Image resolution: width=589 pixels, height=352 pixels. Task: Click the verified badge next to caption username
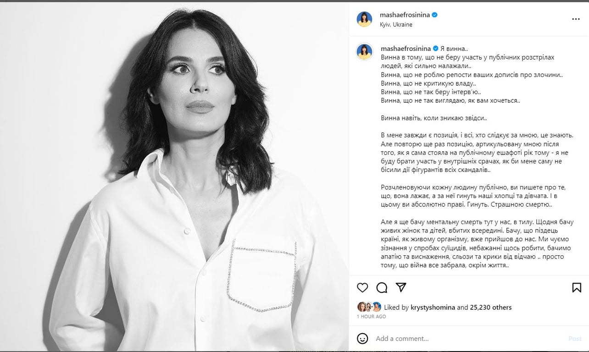pos(435,48)
